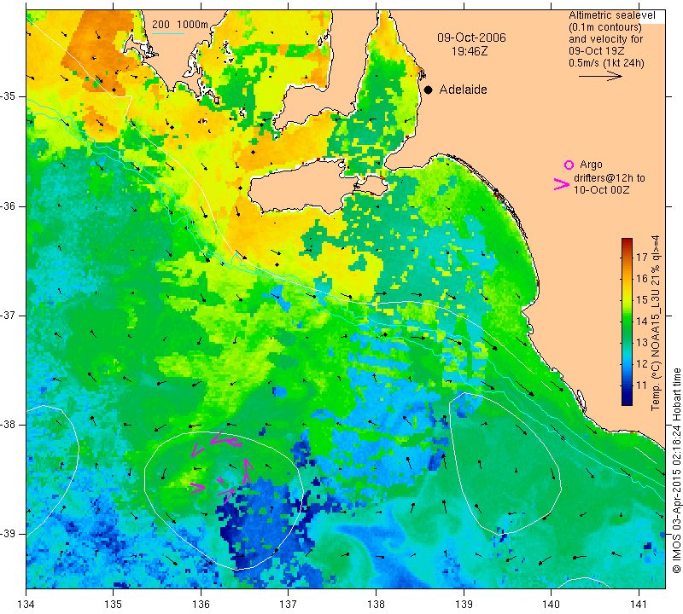Click the longitude label 135
683x614 pixels.
[x=114, y=604]
